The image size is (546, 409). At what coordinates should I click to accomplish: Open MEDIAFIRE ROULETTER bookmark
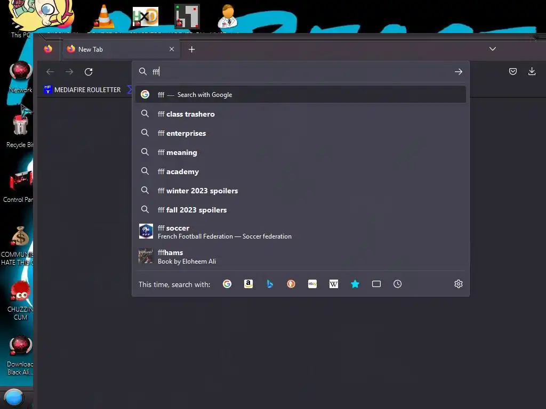click(82, 89)
